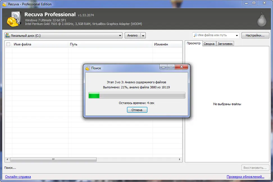
Task: Toggle the select-all checkbox in the file list header
Action: coord(8,44)
